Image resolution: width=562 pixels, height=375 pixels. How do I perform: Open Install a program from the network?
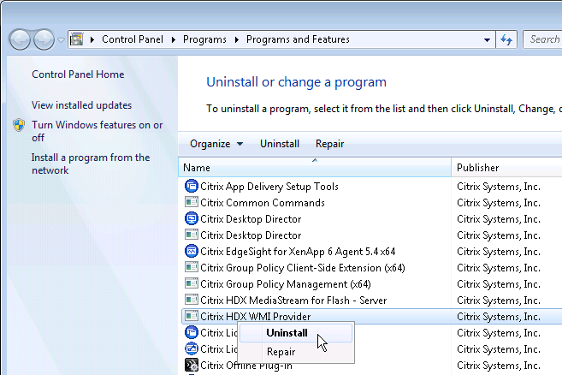point(91,164)
